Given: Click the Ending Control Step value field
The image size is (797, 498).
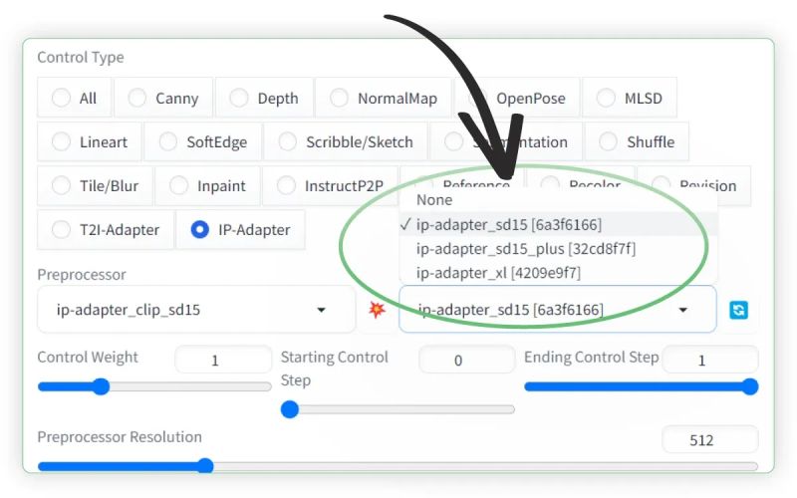Looking at the screenshot, I should pyautogui.click(x=710, y=360).
